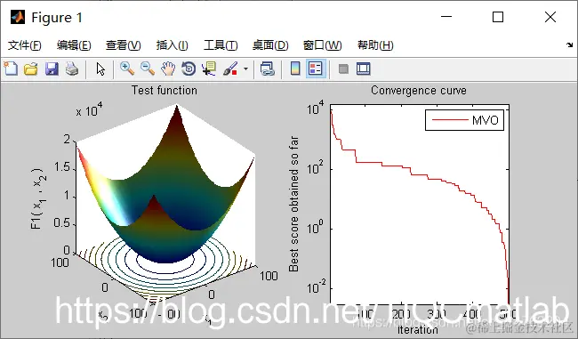
Task: Insert a colorbar using the toolbar icon
Action: point(295,69)
